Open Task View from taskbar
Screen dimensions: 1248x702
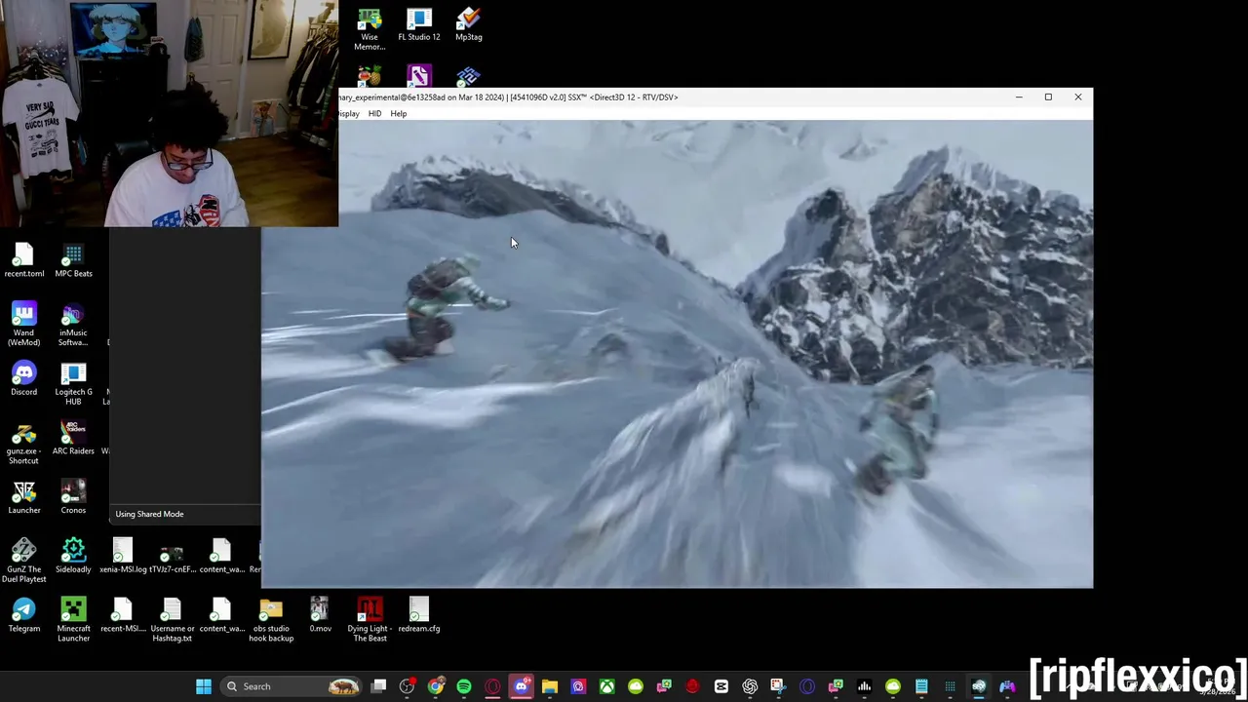tap(378, 686)
